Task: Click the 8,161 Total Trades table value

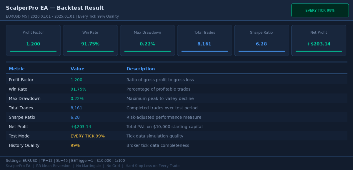Action: (x=76, y=108)
